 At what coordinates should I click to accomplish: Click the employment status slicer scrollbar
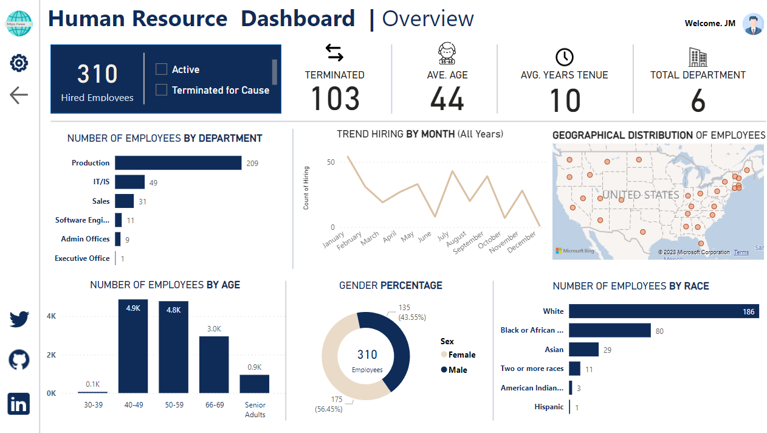[x=275, y=72]
